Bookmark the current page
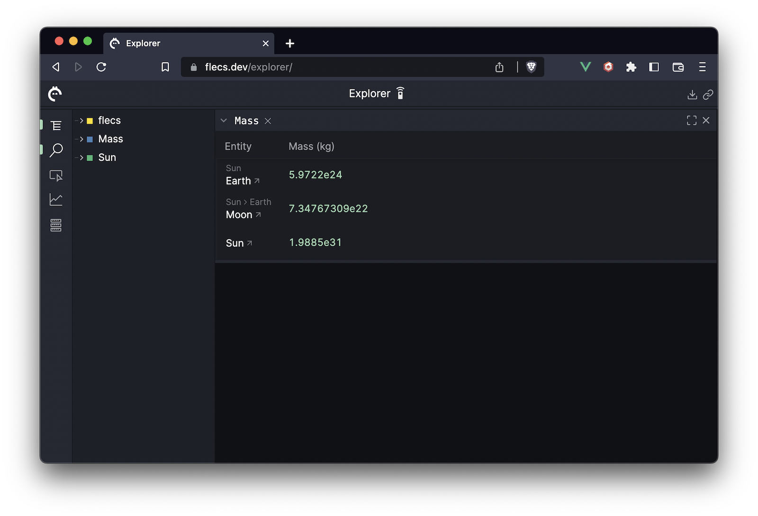The image size is (758, 516). [165, 67]
